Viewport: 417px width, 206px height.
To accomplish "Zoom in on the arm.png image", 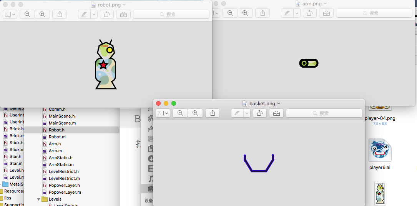I will 245,13.
